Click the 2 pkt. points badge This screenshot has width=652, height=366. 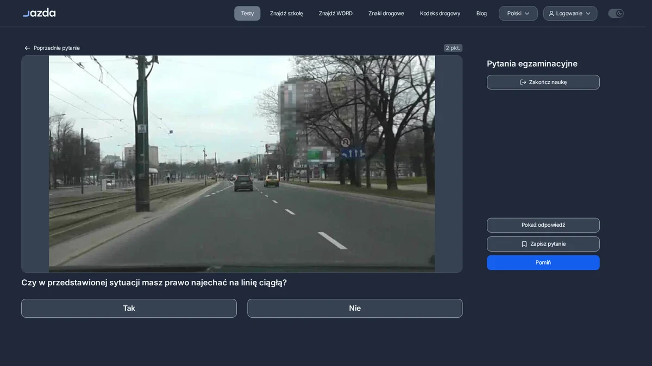click(x=453, y=48)
